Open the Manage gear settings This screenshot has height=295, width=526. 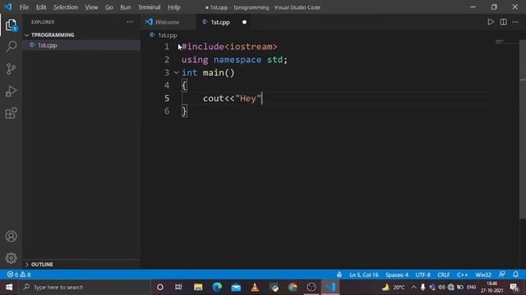coord(11,258)
